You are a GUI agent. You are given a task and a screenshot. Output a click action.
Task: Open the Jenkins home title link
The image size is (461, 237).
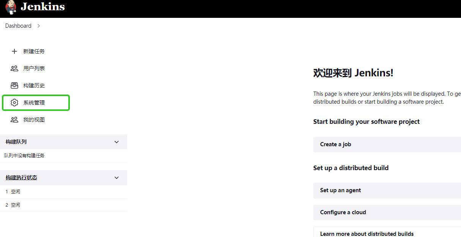click(x=43, y=7)
